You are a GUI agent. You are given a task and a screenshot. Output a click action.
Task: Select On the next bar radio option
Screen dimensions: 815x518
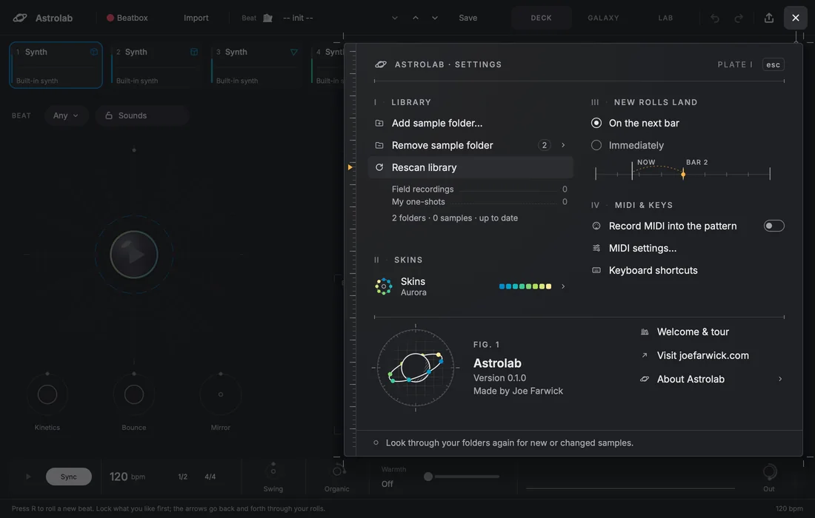pyautogui.click(x=596, y=123)
